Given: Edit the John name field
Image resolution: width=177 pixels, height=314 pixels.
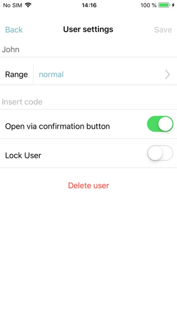Looking at the screenshot, I should coord(88,50).
